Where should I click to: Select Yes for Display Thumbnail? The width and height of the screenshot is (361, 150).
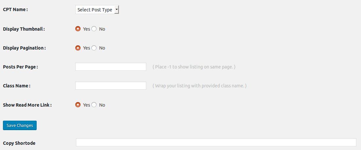click(78, 29)
